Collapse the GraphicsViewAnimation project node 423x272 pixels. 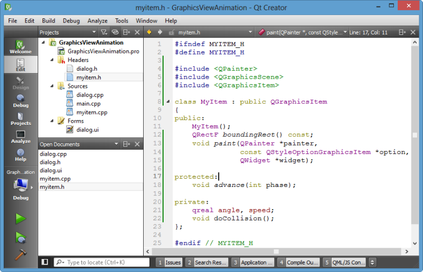[43, 43]
